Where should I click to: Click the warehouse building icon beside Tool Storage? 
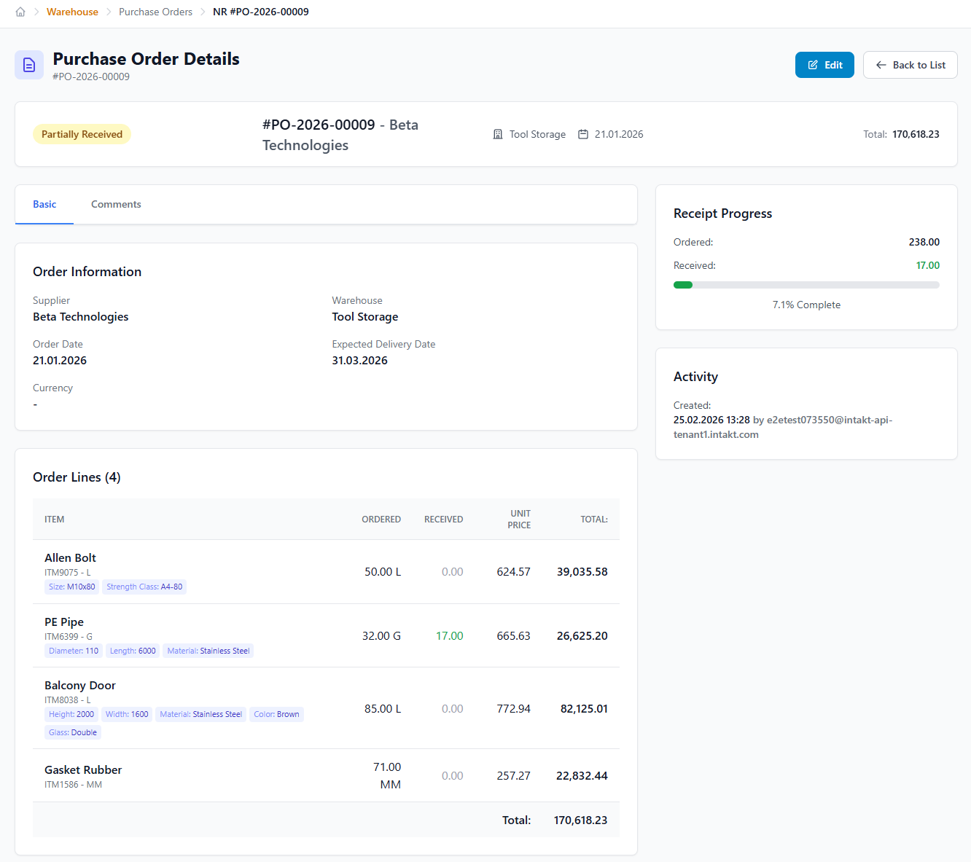click(x=498, y=133)
